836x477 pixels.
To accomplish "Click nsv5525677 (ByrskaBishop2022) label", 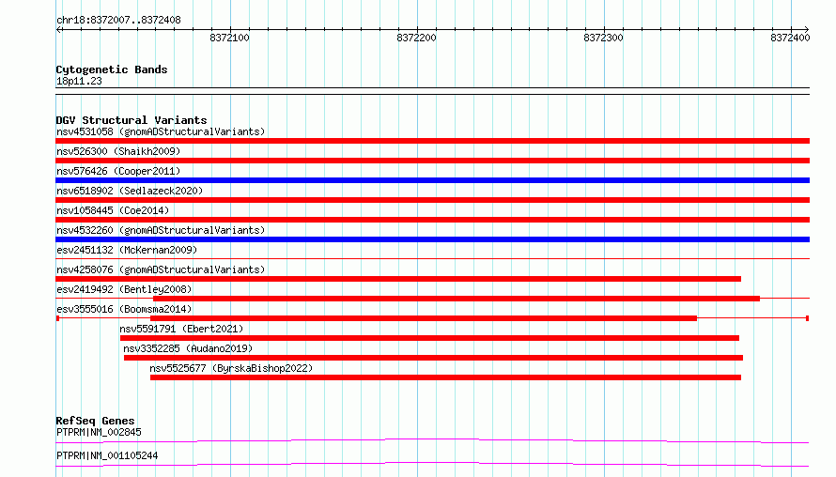I will 231,368.
